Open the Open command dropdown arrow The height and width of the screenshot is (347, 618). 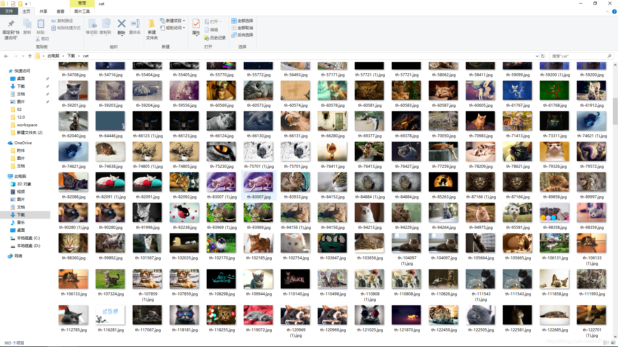[x=220, y=22]
